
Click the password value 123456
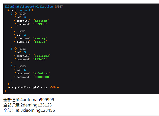tap(40, 59)
